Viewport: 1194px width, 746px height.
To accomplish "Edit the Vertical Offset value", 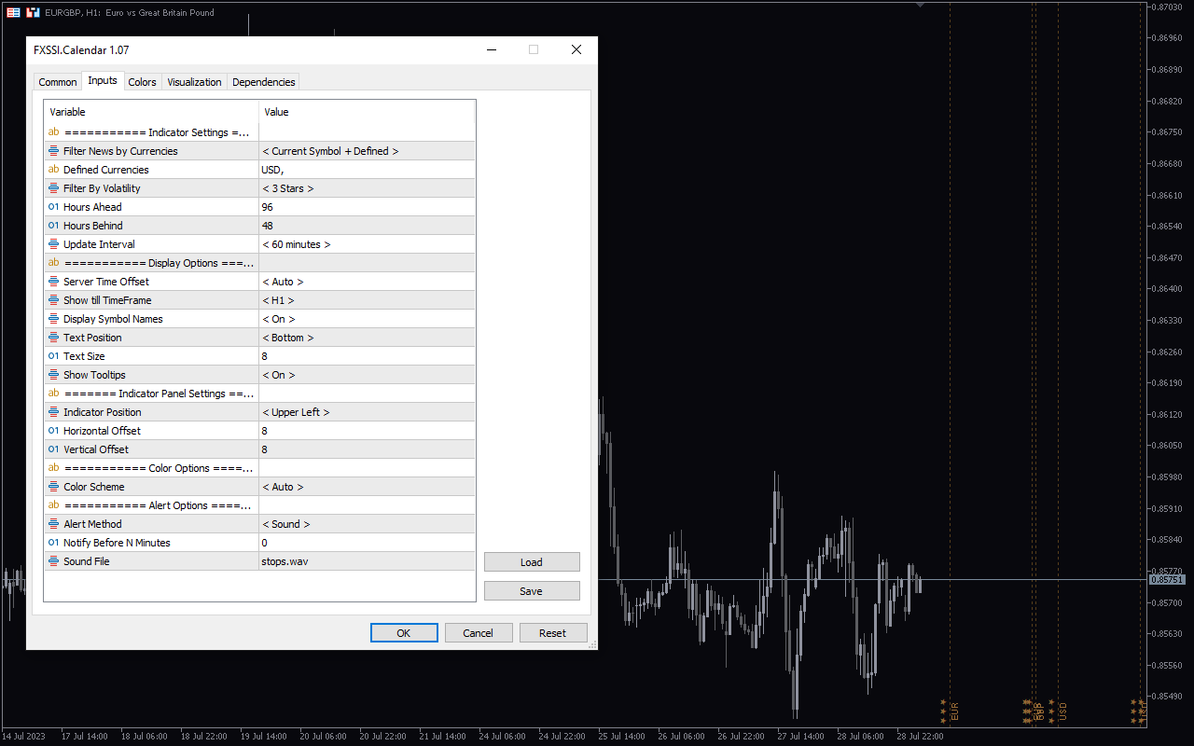I will tap(368, 449).
